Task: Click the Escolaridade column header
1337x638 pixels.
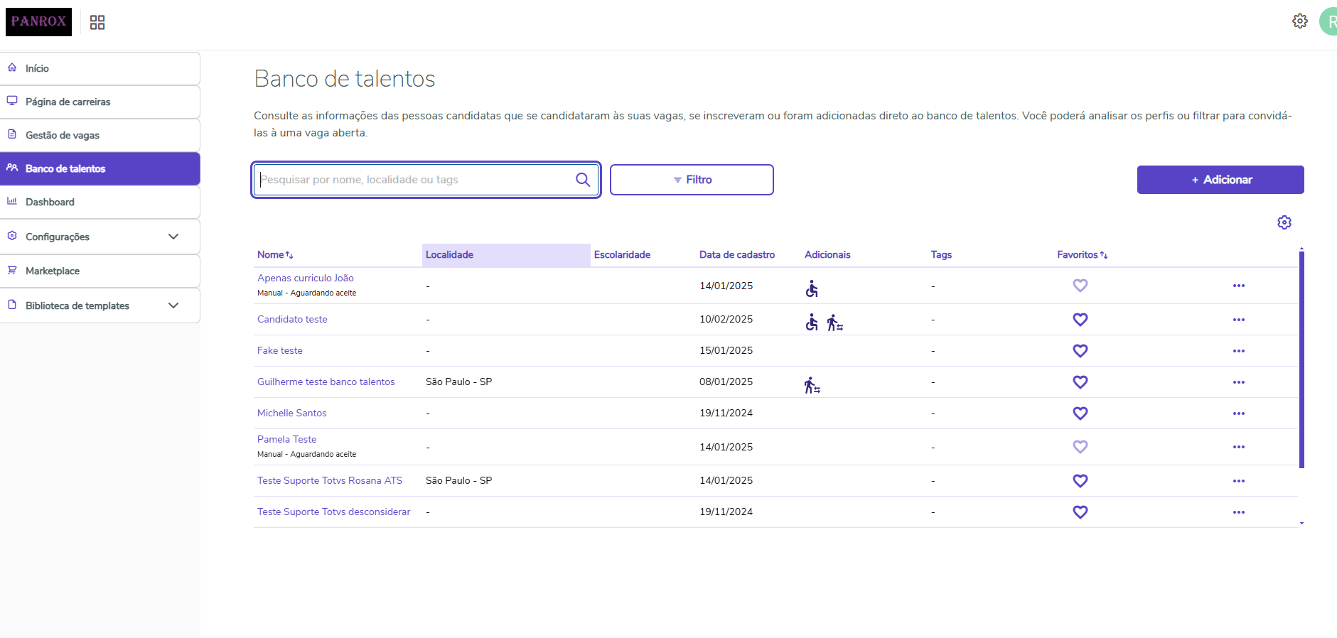Action: (x=622, y=254)
